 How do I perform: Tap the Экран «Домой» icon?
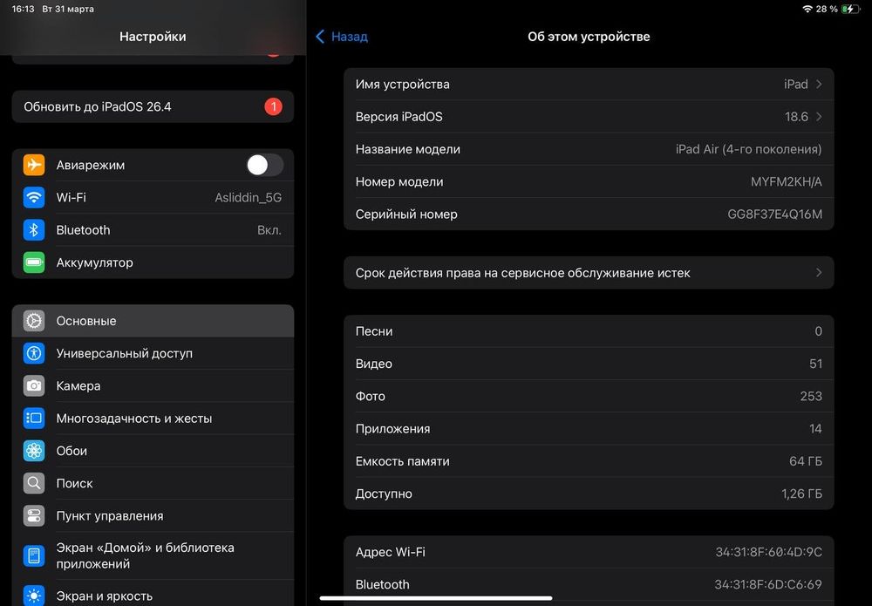tap(34, 555)
